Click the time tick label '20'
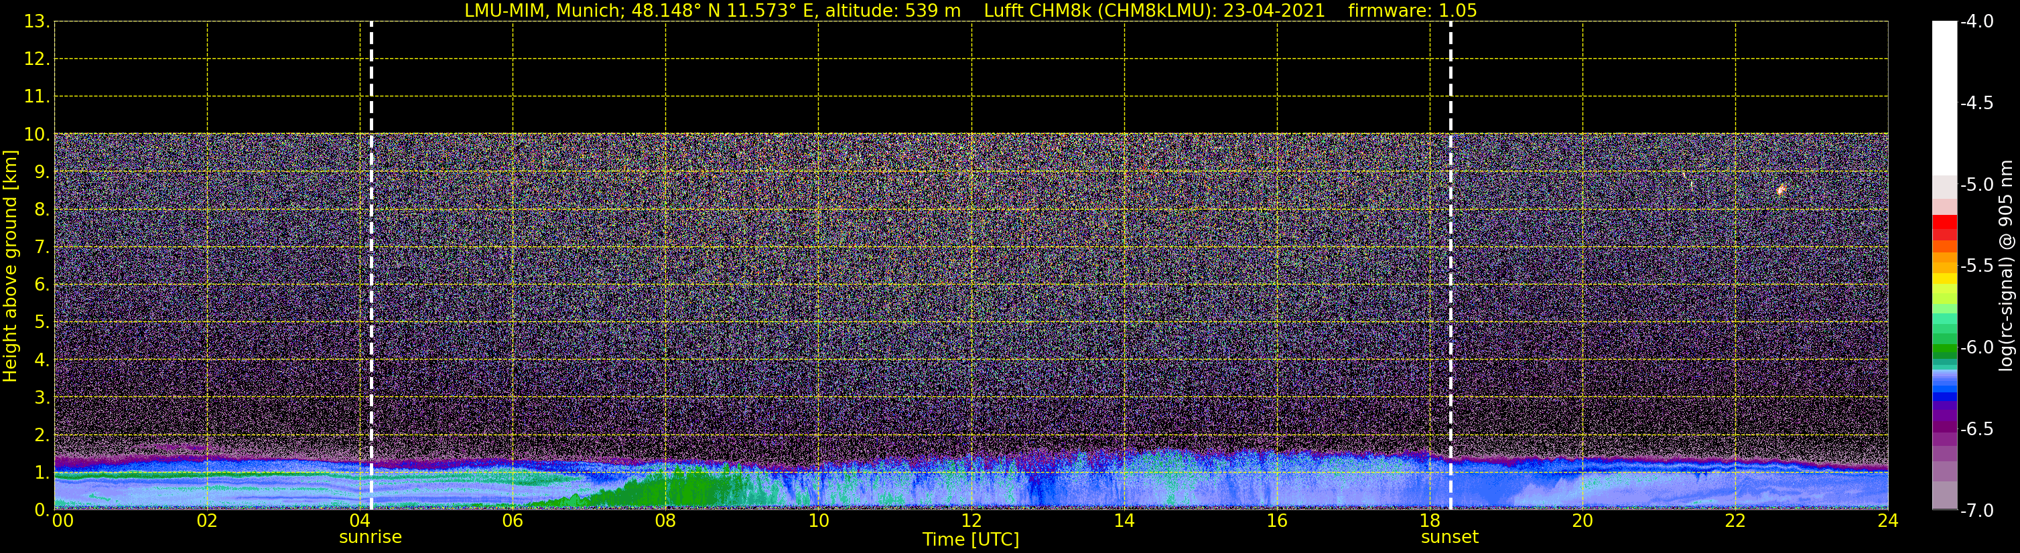Viewport: 2020px width, 553px height. [1583, 521]
